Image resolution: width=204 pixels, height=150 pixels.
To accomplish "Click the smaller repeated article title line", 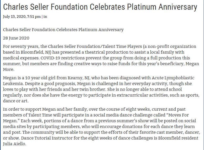I will pos(63,30).
